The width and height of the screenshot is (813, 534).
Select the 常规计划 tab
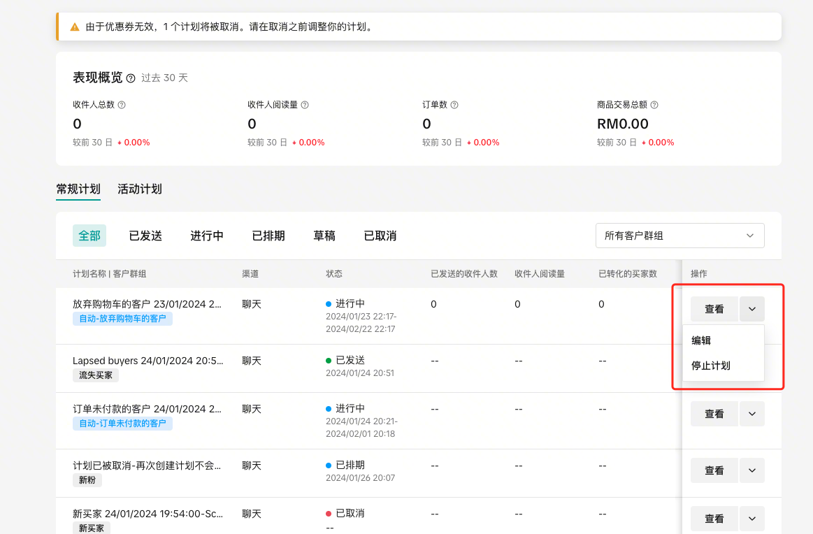point(78,189)
